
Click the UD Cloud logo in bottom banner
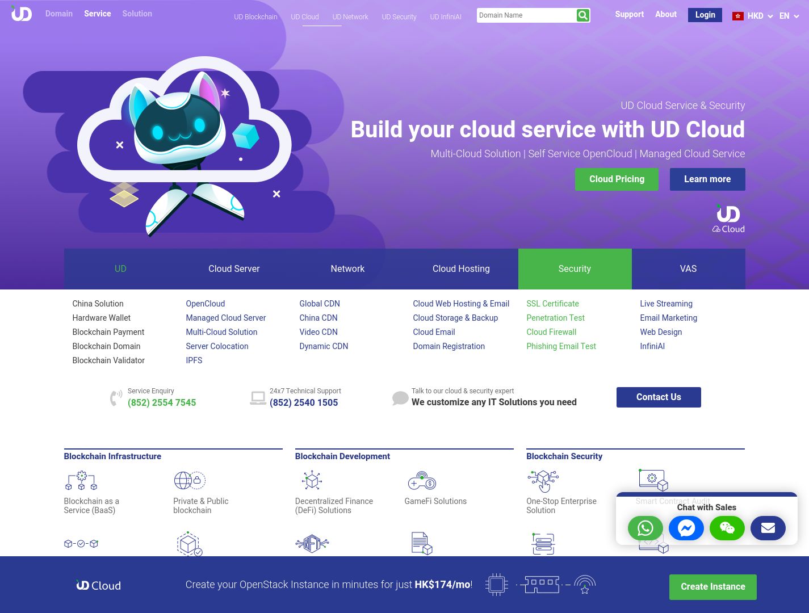[98, 585]
